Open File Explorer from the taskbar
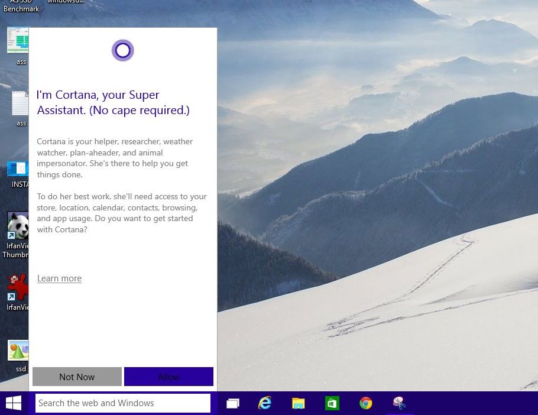Screen dimensions: 538x415 coord(298,403)
